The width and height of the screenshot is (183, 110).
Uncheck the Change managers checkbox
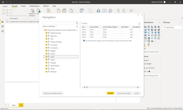coord(46,42)
